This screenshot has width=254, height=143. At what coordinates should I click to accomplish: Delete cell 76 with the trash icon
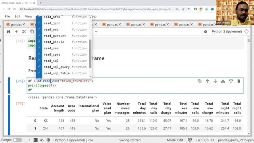pyautogui.click(x=239, y=81)
